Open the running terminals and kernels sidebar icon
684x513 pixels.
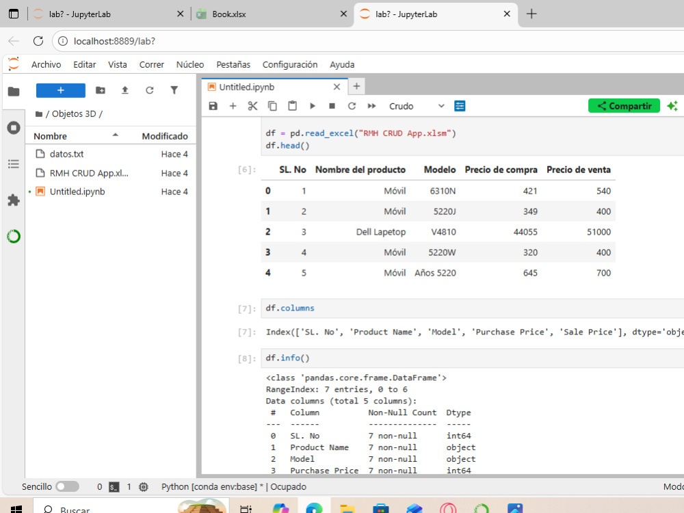14,128
